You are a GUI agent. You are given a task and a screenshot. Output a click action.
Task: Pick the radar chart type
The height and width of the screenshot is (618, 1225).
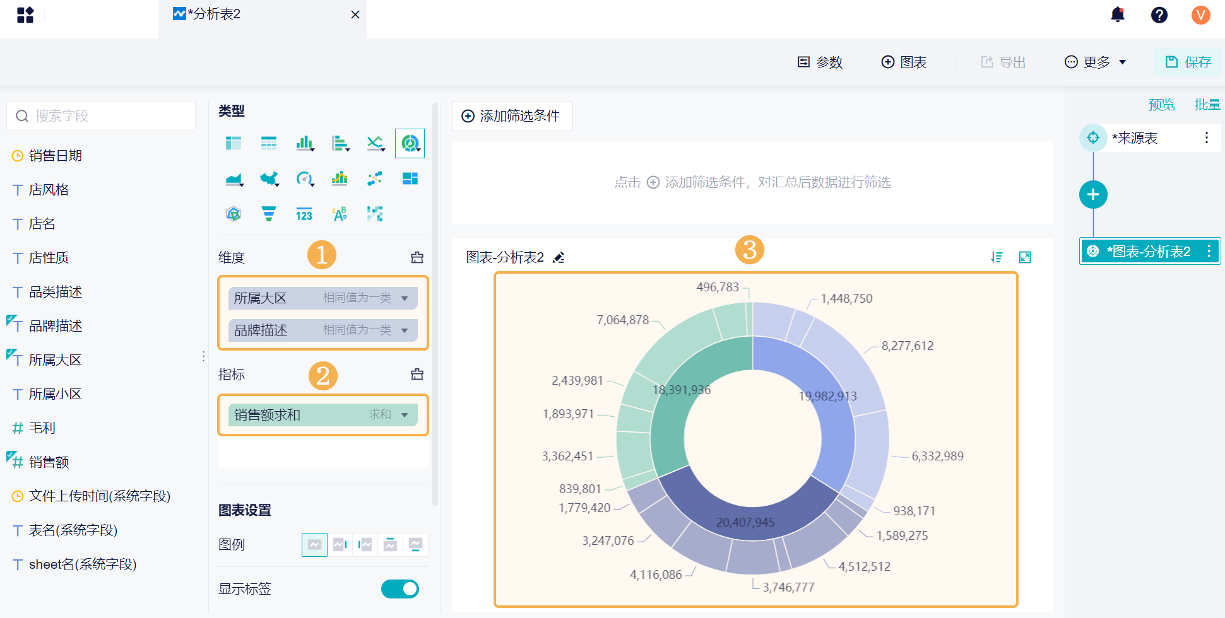[234, 214]
